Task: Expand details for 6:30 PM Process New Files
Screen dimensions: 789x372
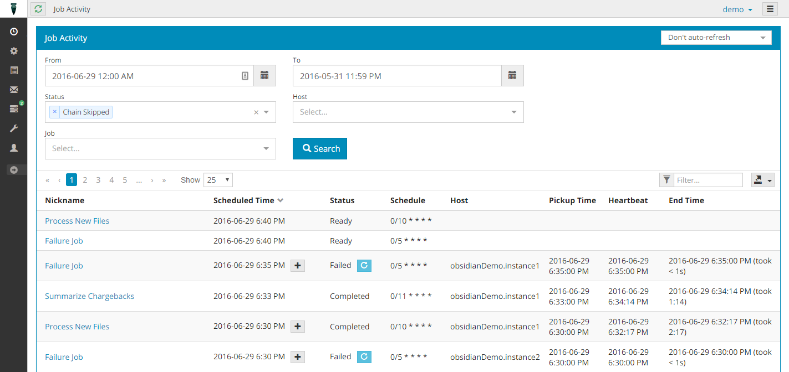Action: (x=298, y=327)
